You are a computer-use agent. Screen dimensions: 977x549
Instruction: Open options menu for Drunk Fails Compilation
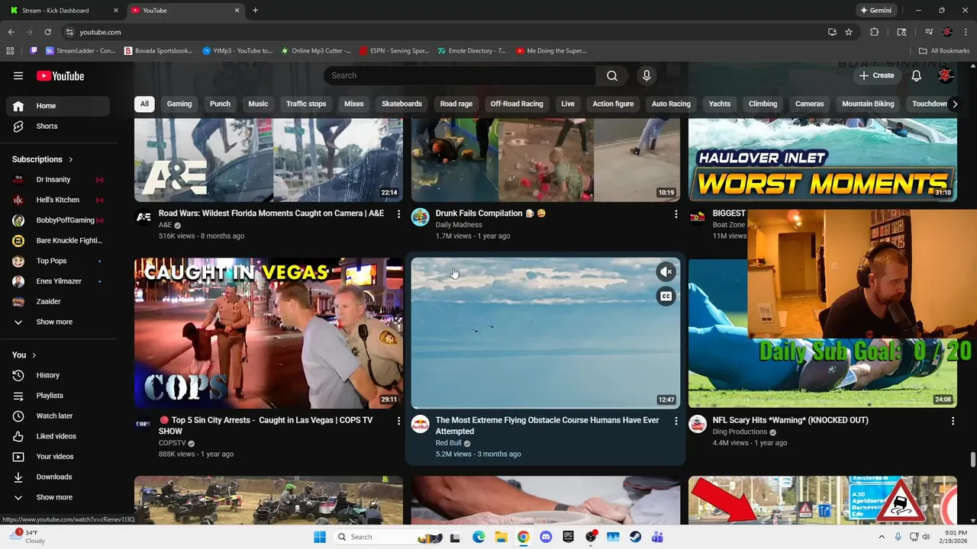[676, 214]
